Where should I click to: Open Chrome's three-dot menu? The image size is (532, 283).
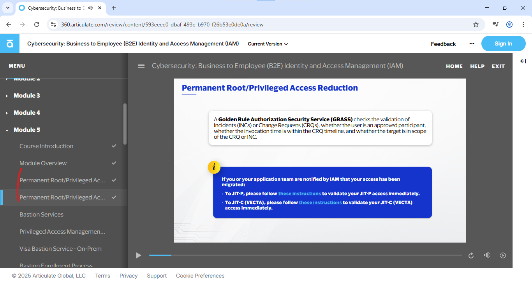[x=523, y=24]
